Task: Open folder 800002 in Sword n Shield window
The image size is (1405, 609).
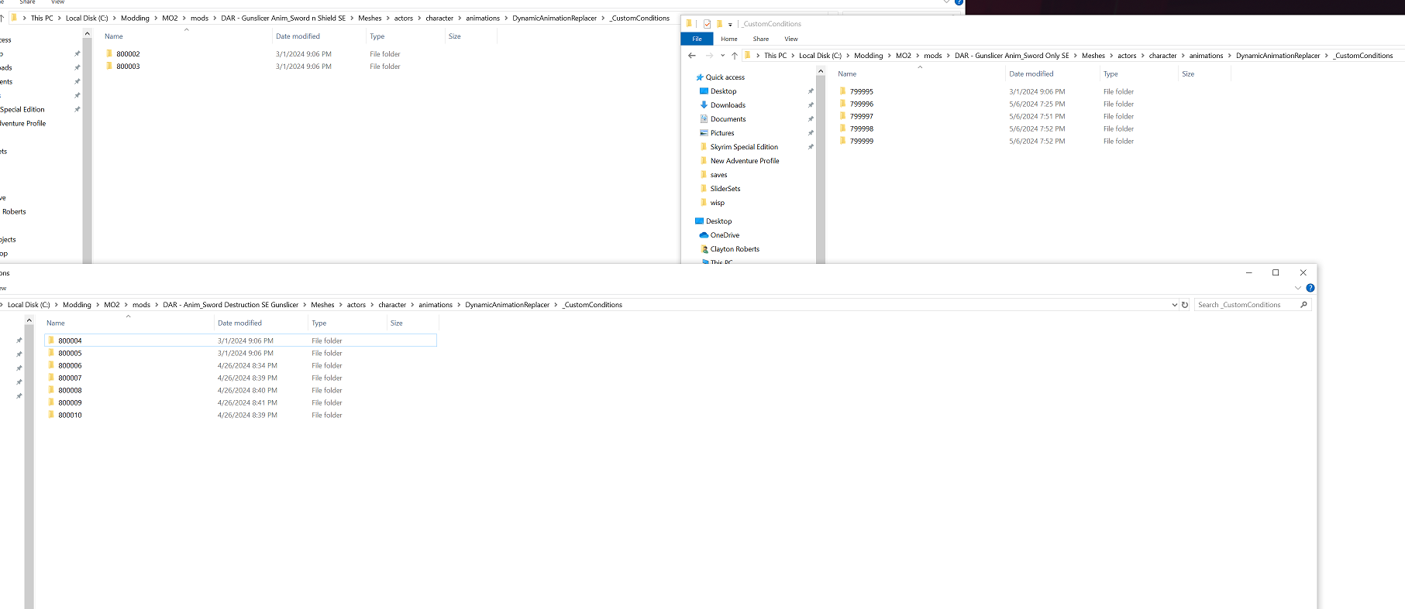Action: pos(128,54)
